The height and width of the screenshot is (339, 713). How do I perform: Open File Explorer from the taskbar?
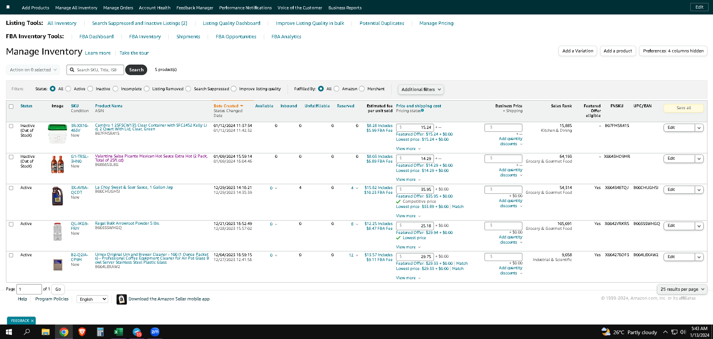click(45, 332)
